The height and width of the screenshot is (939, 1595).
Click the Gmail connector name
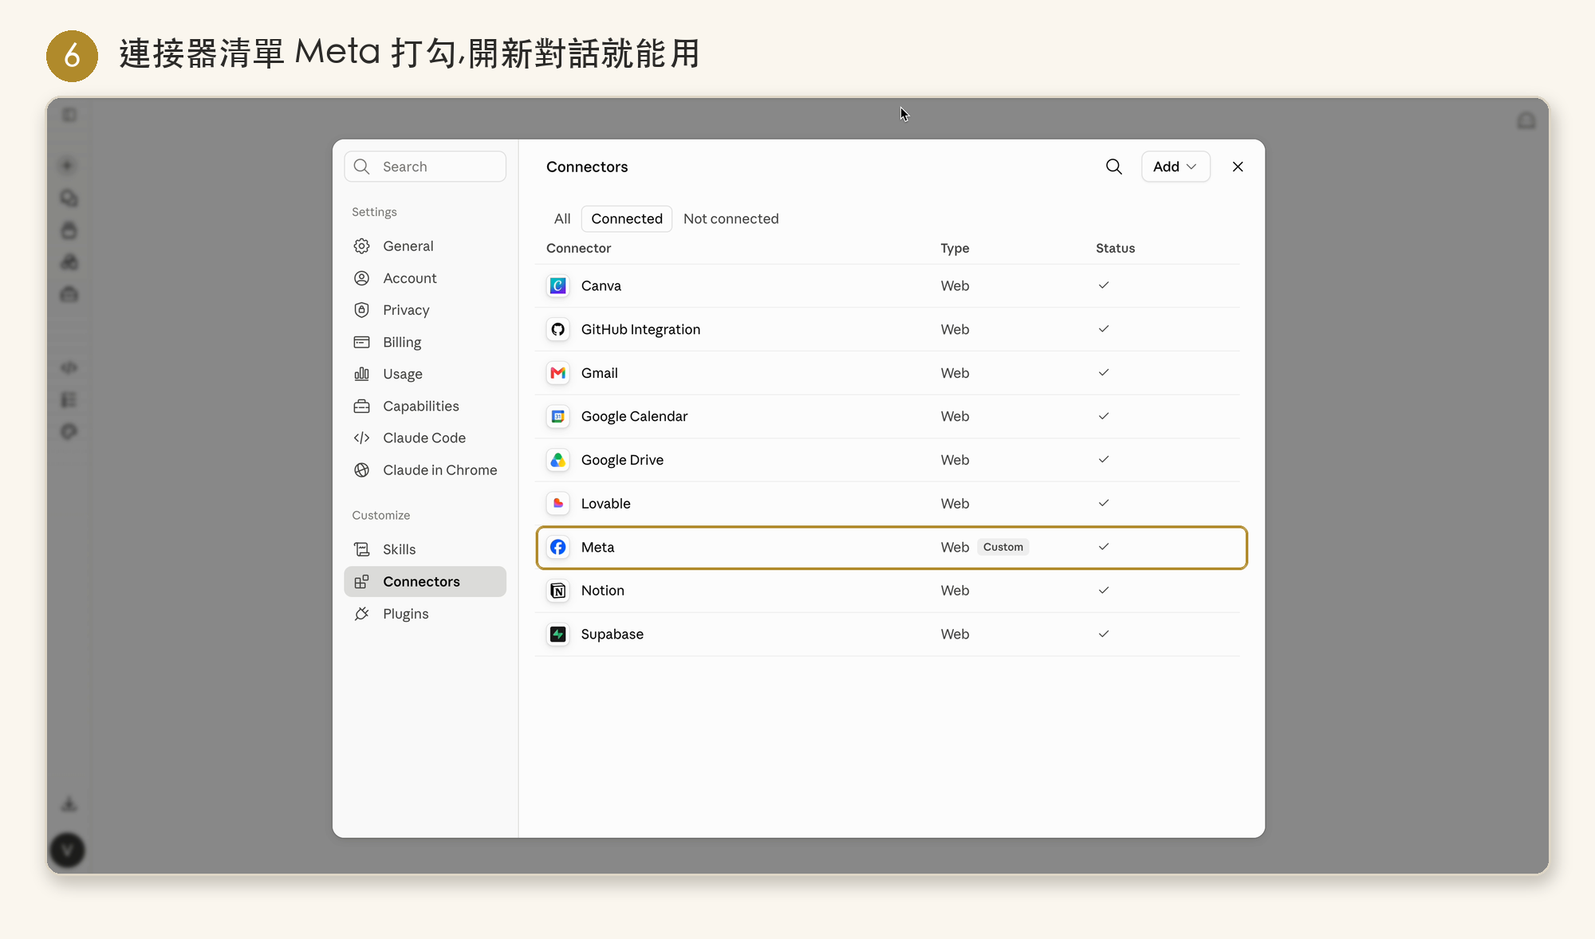[x=600, y=373]
